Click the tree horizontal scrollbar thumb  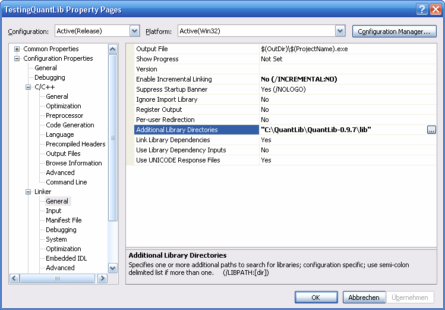(57, 278)
